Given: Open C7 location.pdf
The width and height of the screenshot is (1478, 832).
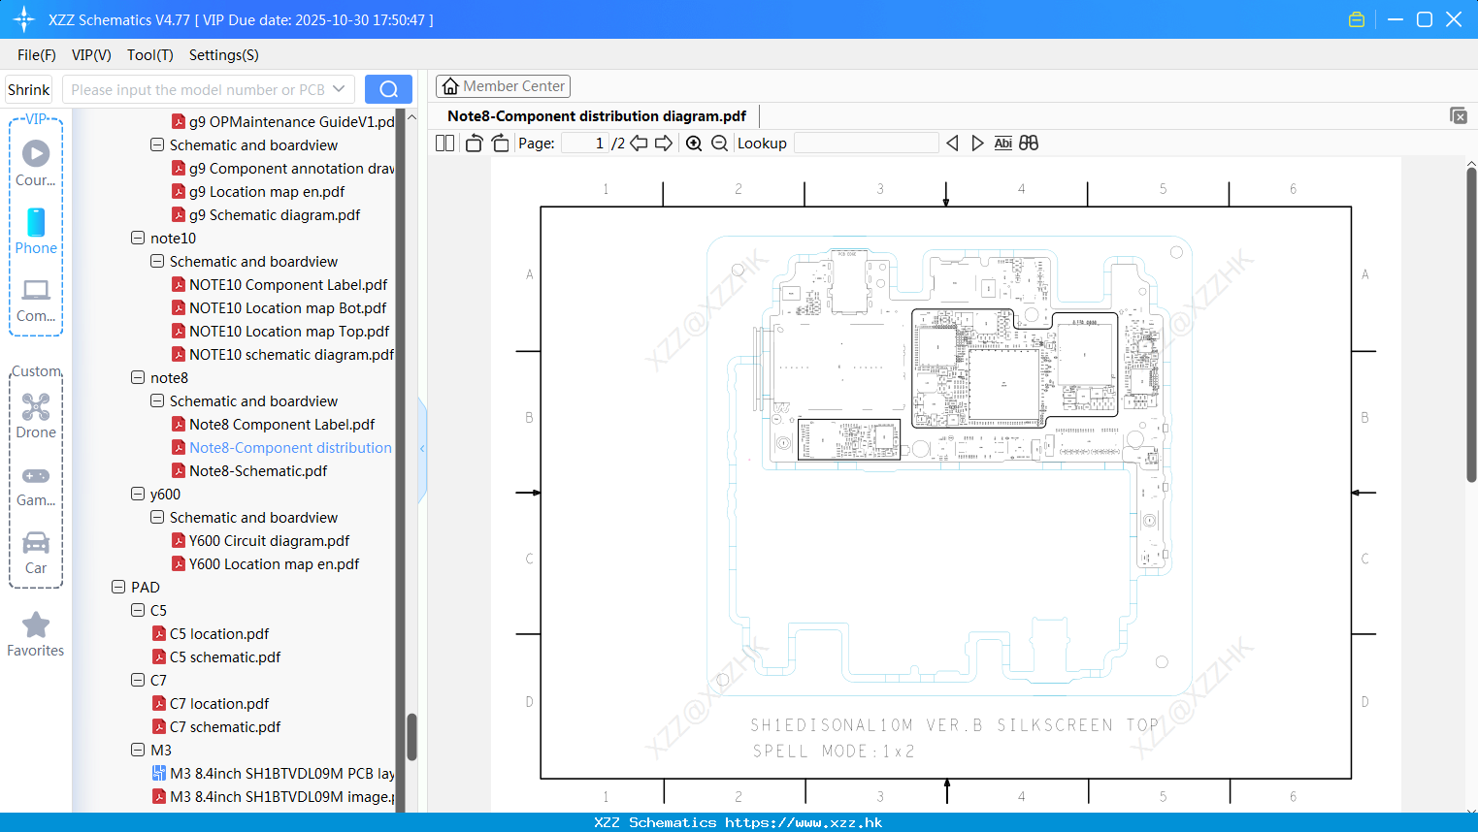Looking at the screenshot, I should click(219, 703).
